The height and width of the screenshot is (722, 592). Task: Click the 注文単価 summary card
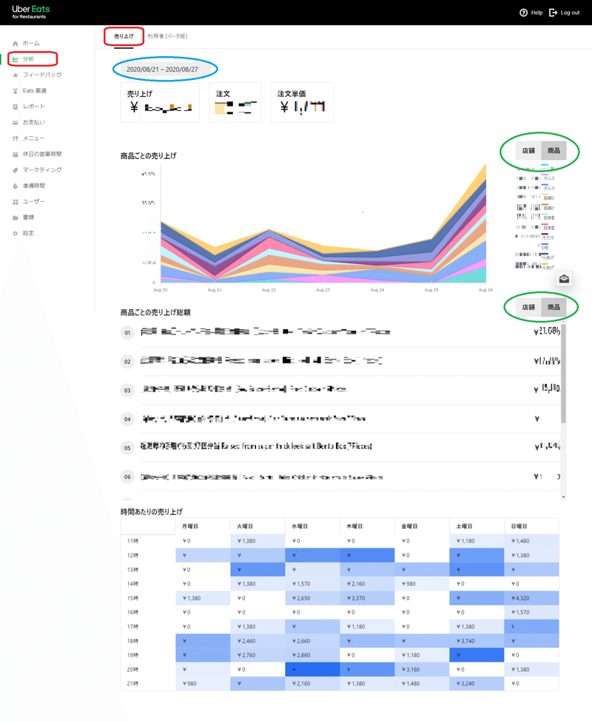pyautogui.click(x=301, y=102)
